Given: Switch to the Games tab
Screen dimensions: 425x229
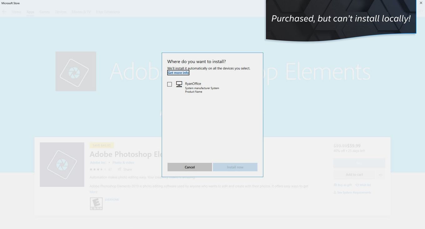Looking at the screenshot, I should (44, 12).
